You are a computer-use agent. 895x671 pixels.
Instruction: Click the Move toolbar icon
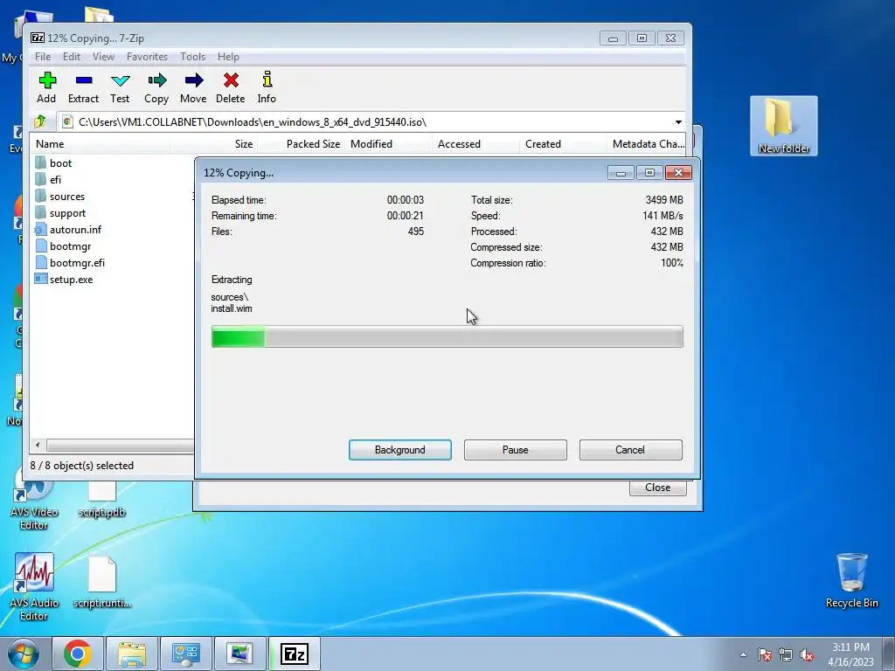point(193,80)
